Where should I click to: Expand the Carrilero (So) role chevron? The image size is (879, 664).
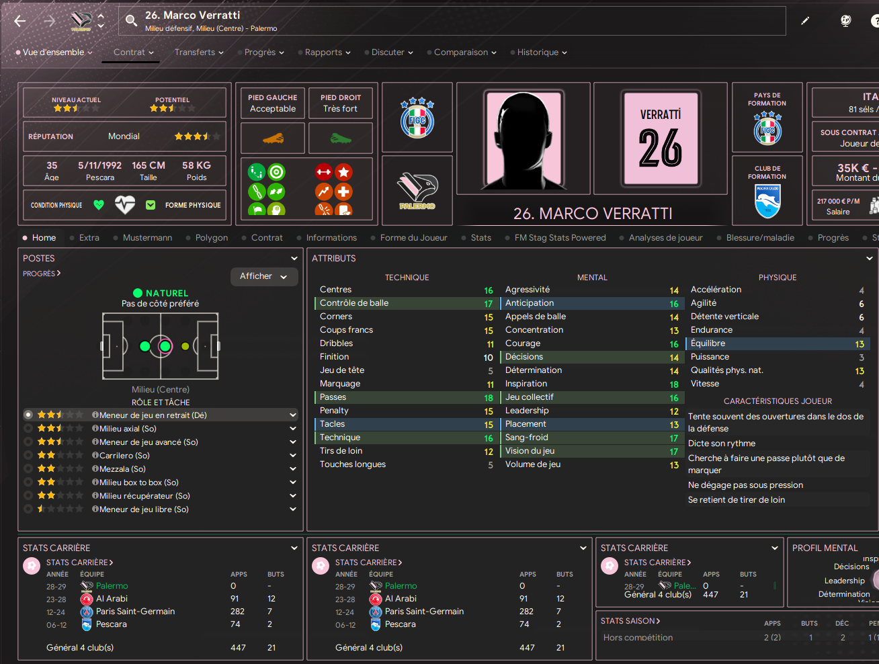[x=293, y=456]
